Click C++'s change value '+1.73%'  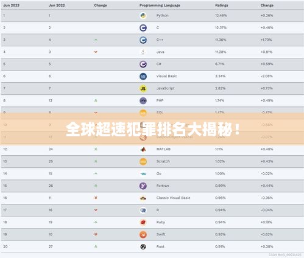266,40
